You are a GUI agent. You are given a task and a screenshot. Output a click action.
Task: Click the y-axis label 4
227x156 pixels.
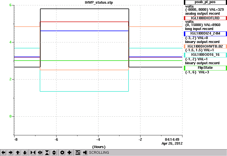tap(10, 42)
